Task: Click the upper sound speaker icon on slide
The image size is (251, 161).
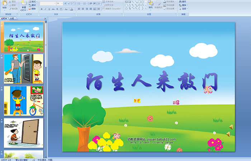Action: pos(231,127)
